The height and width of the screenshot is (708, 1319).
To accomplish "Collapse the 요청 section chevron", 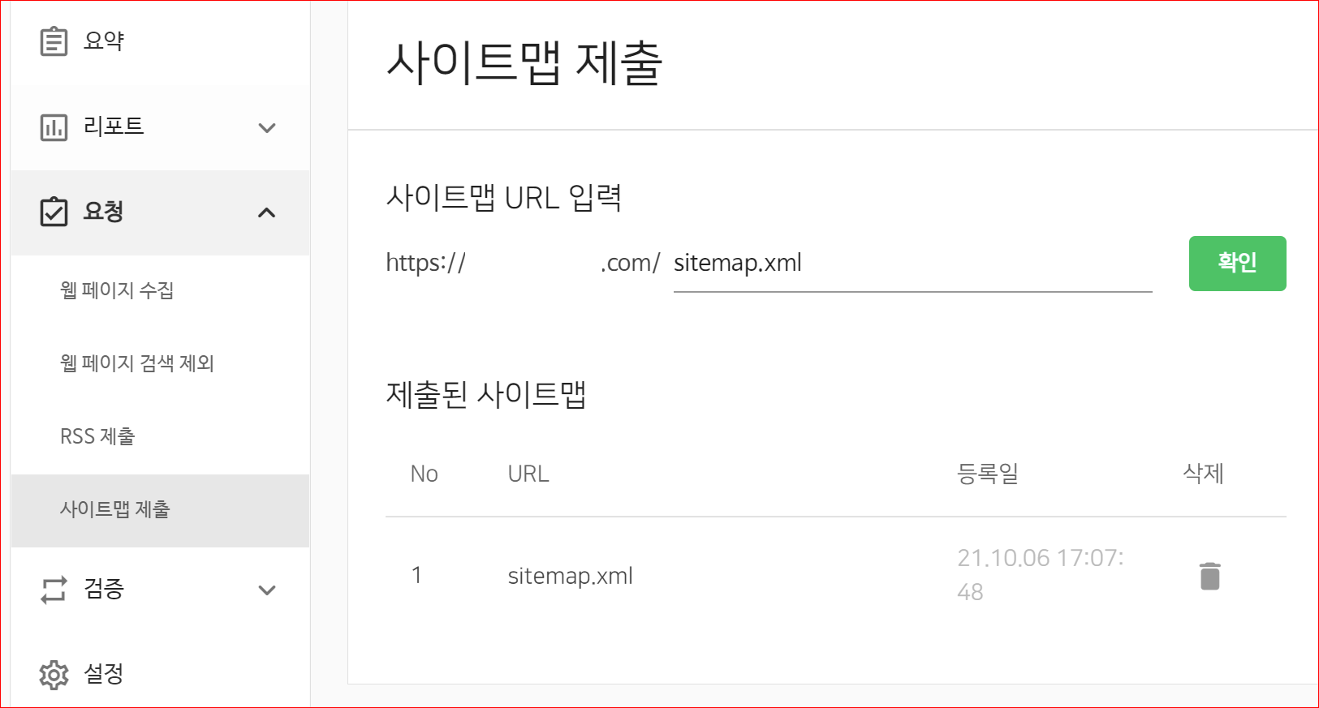I will pos(267,212).
